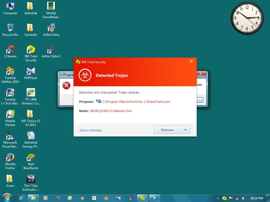Select Abhishek Savings Plan spreadsheet file

[31, 140]
